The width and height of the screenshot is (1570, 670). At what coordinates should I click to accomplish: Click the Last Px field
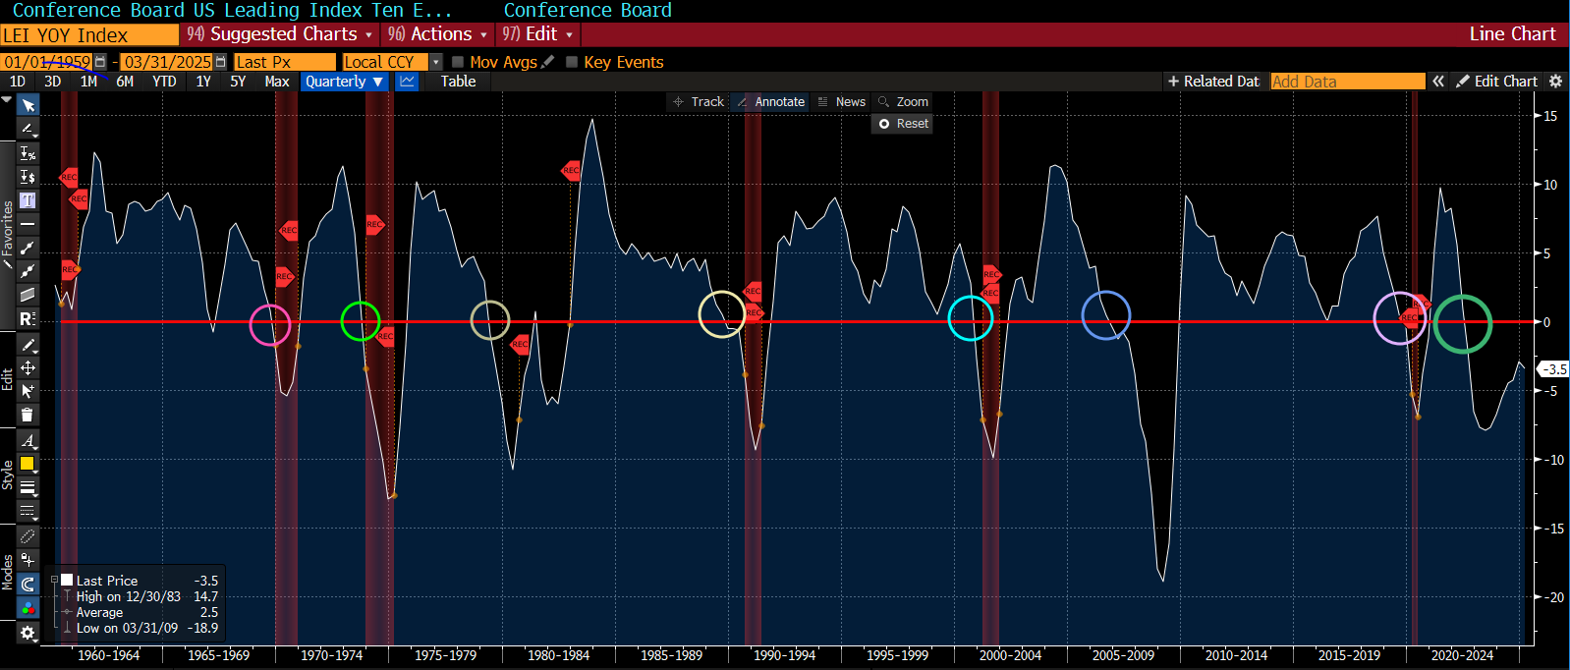coord(284,62)
